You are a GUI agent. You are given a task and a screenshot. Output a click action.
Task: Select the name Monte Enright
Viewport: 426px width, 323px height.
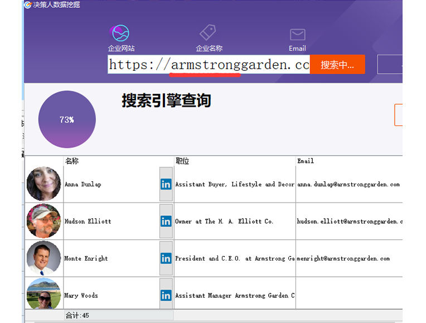86,258
